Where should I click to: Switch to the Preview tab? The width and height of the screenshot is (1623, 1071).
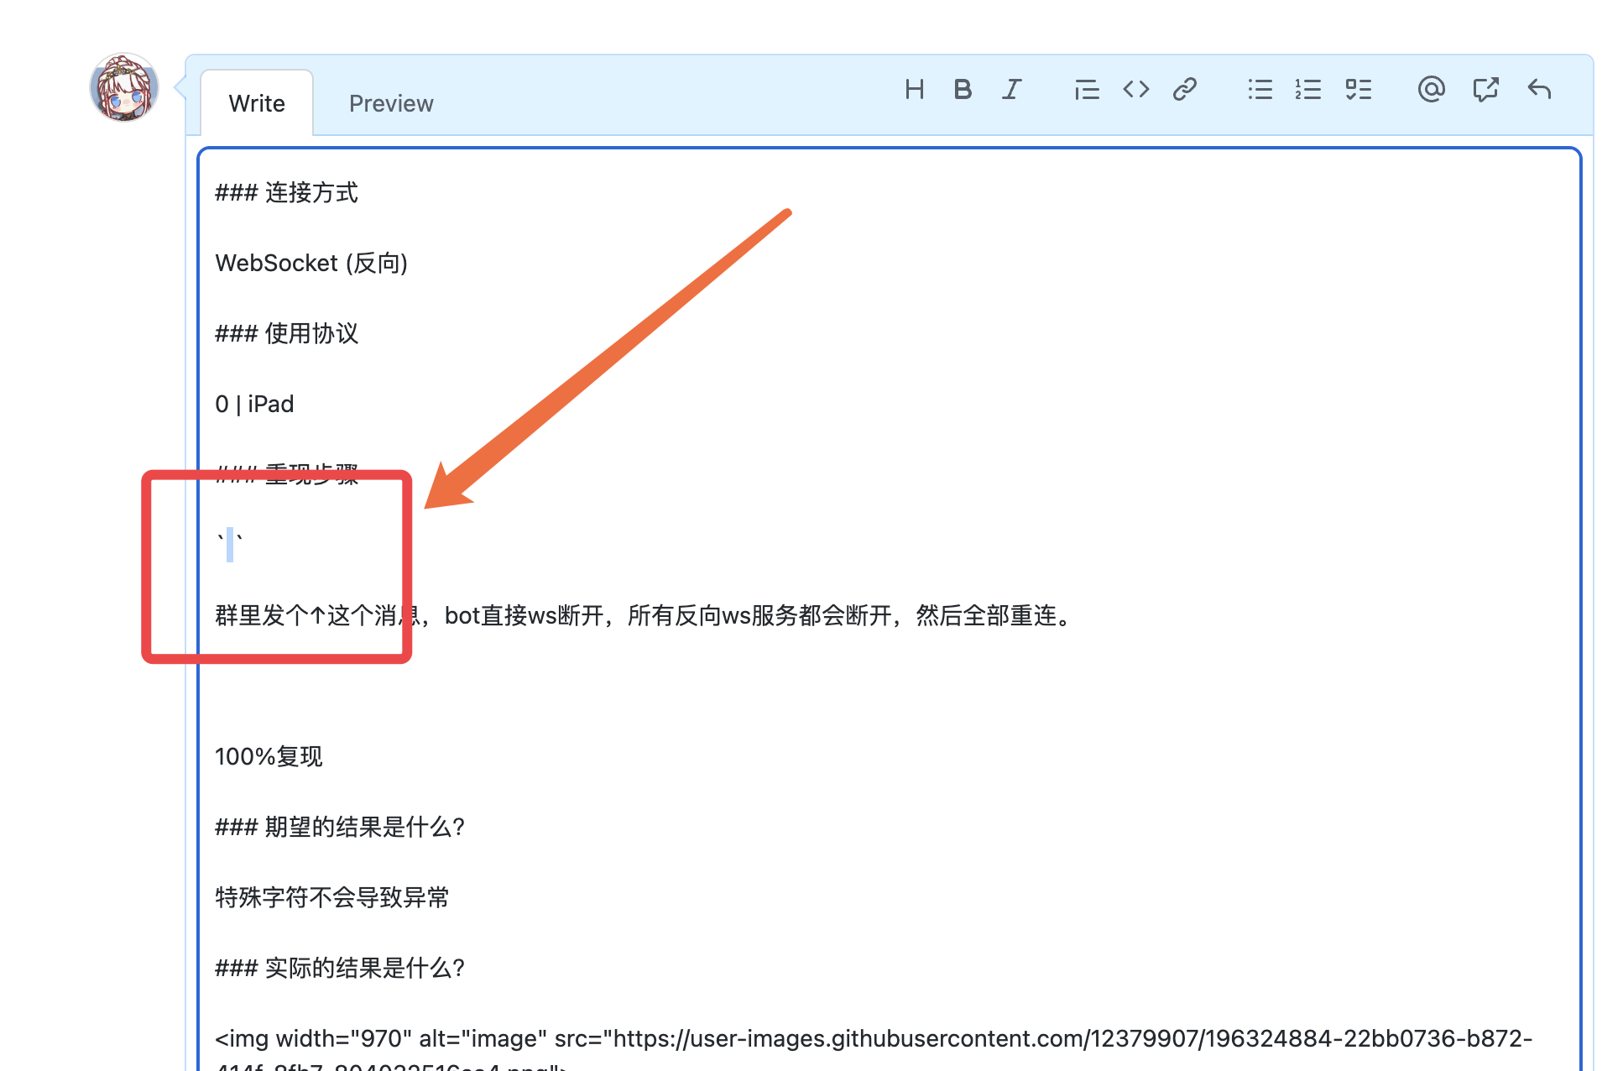click(390, 102)
